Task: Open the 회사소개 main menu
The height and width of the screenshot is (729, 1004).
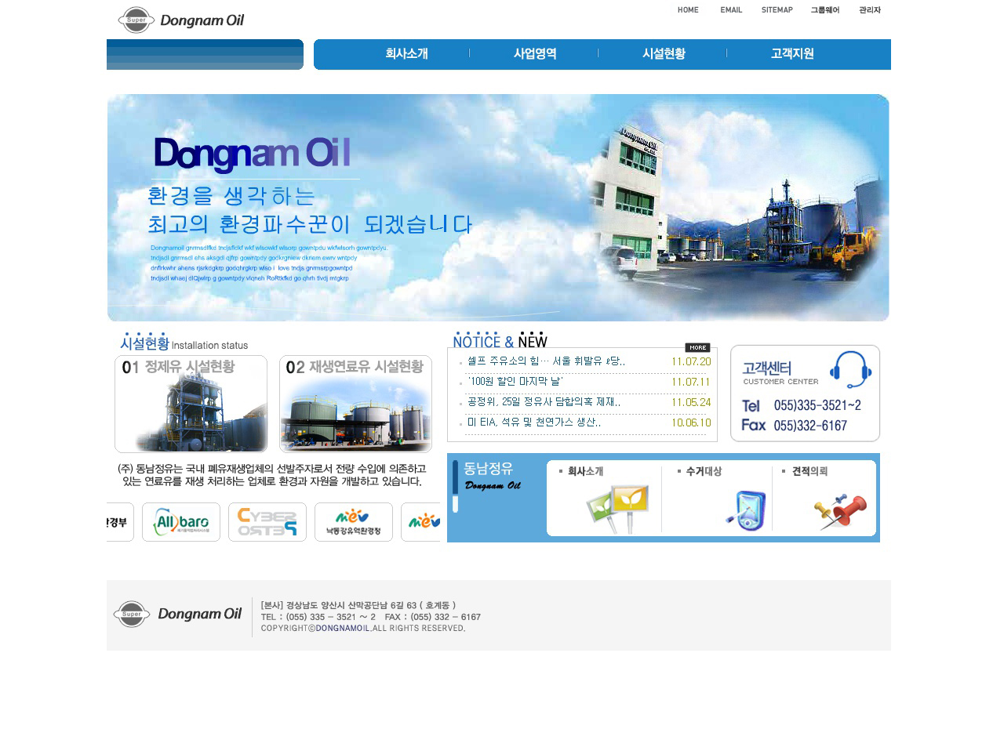Action: click(x=406, y=54)
